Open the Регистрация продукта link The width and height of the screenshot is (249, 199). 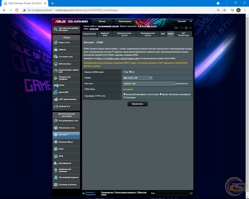click(125, 192)
